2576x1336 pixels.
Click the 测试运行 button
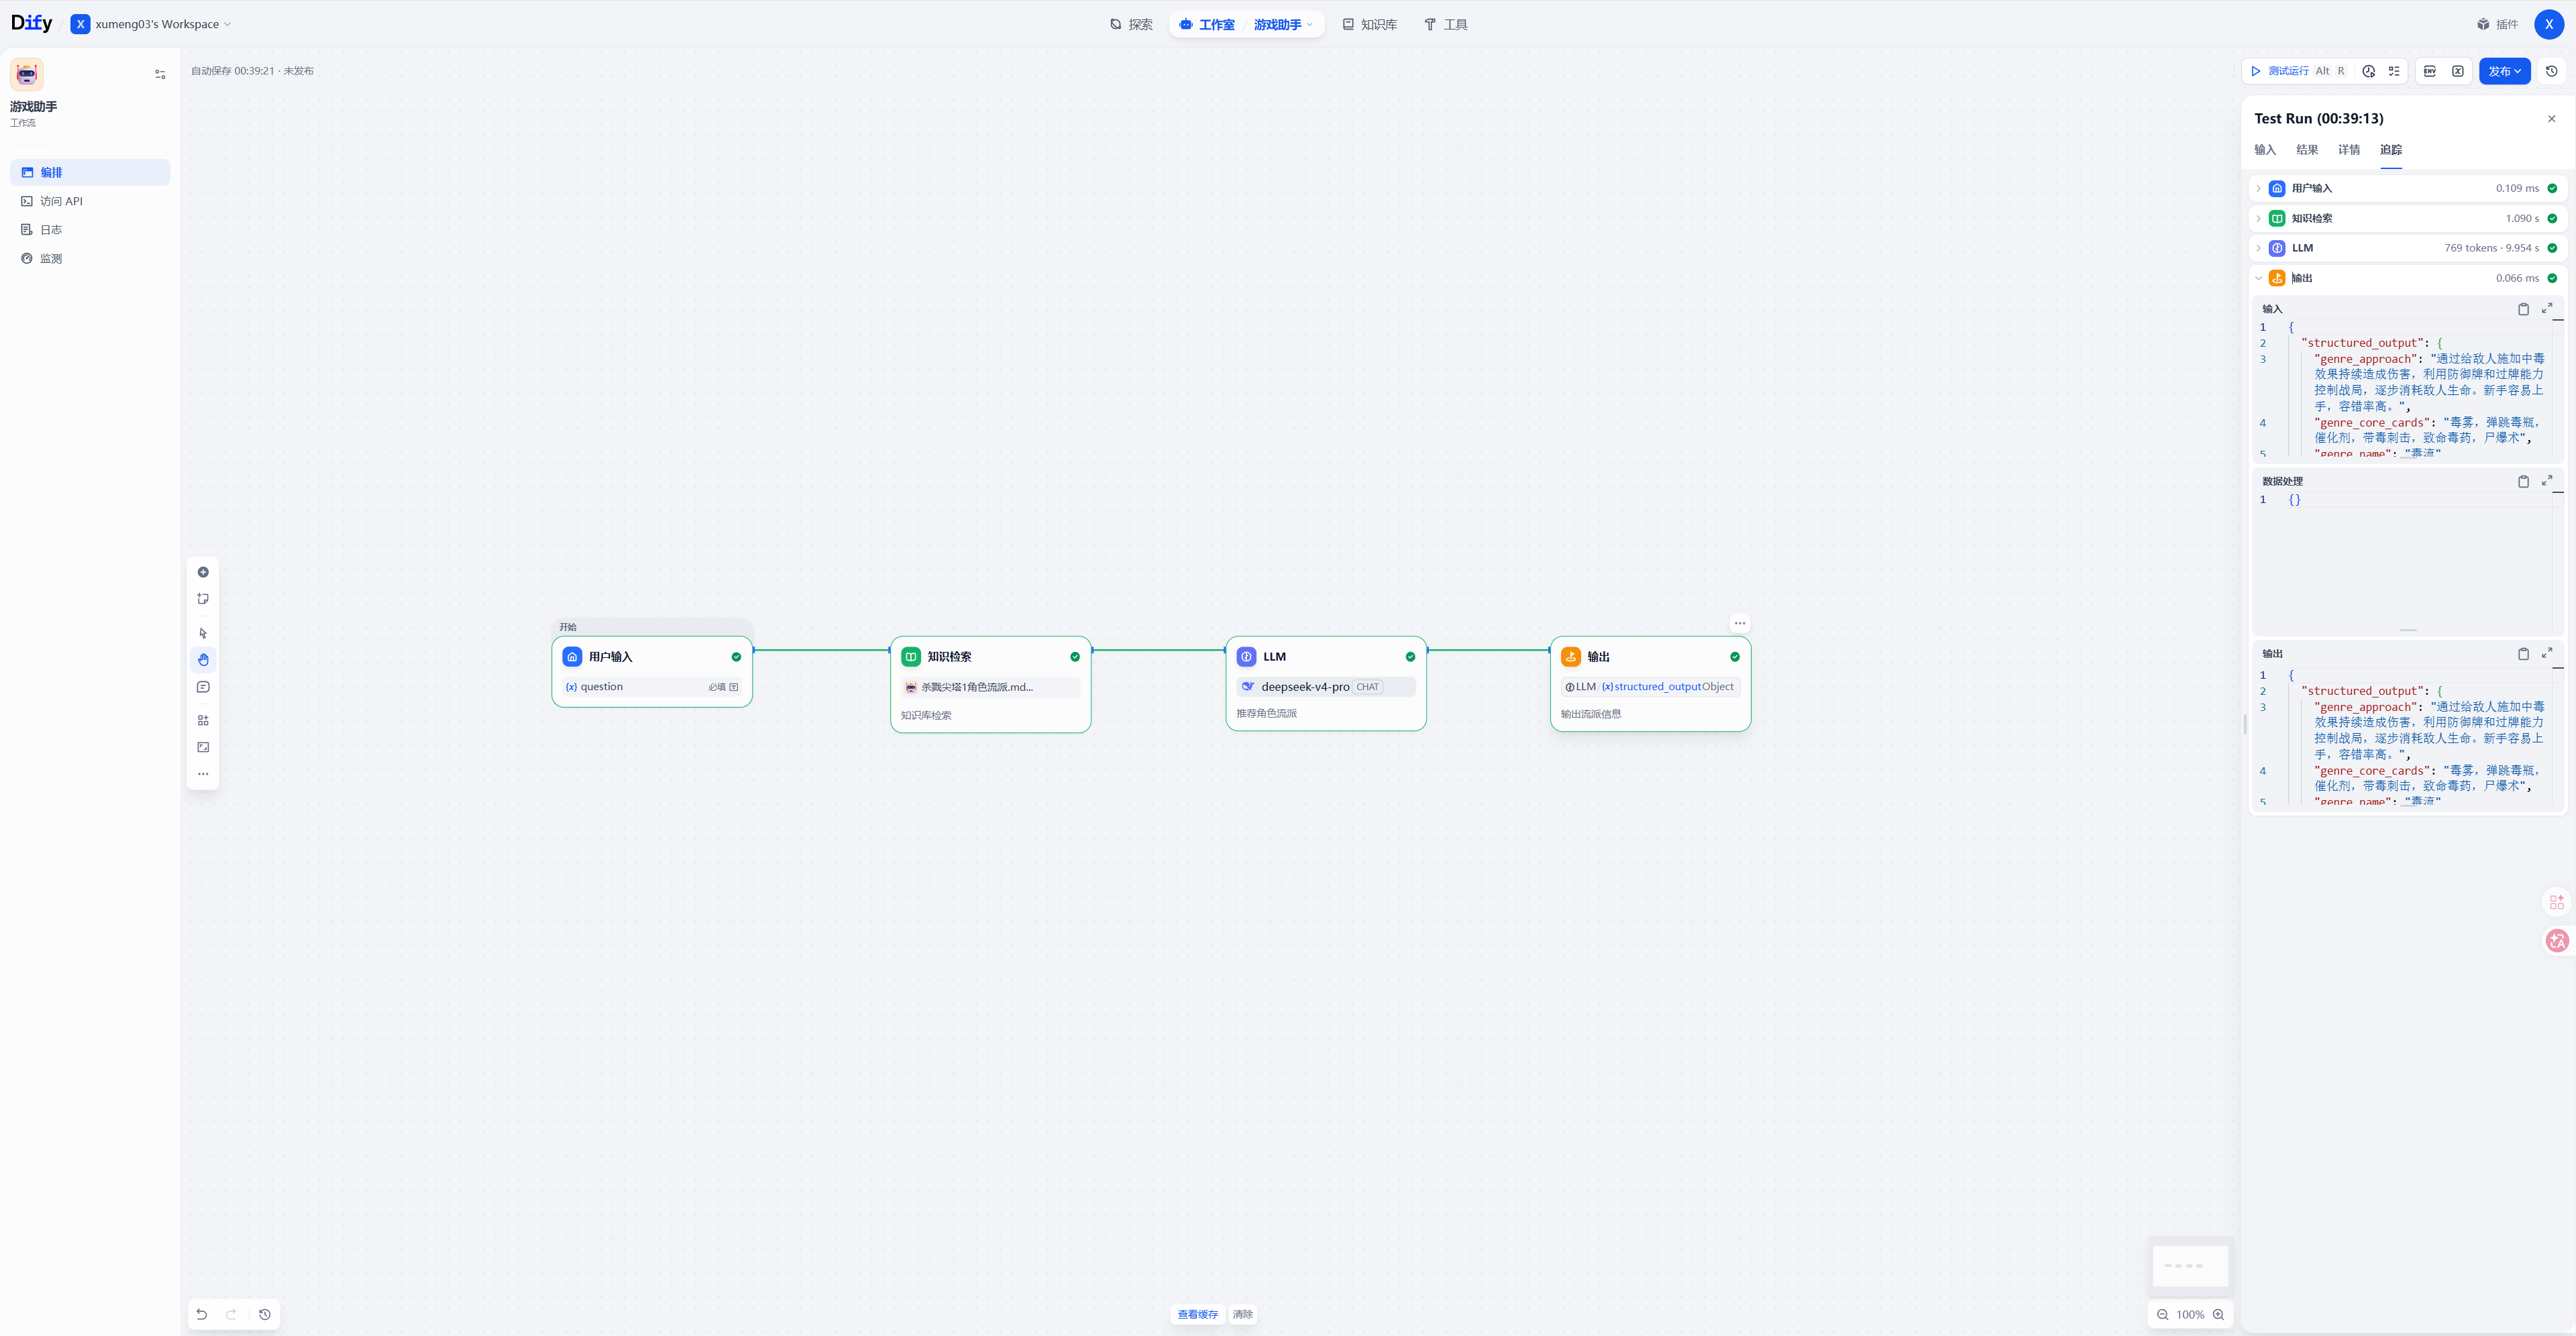point(2297,71)
